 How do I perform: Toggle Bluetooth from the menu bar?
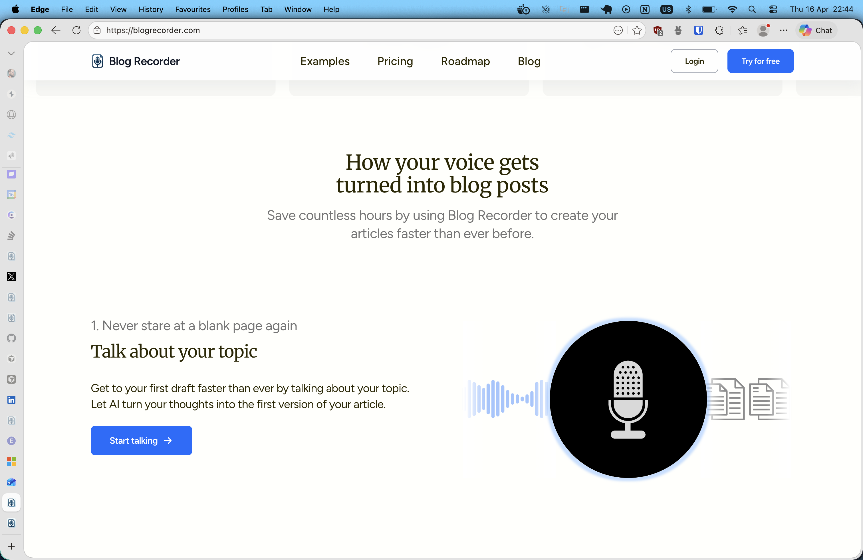tap(689, 9)
